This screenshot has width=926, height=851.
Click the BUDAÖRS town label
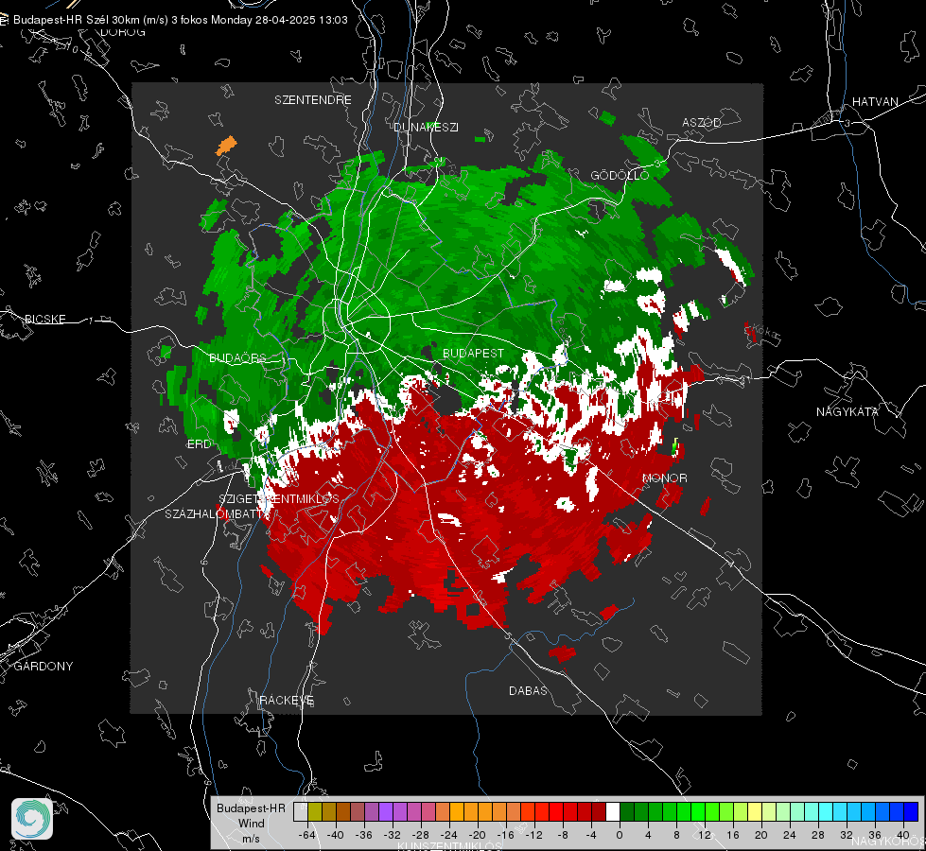237,357
